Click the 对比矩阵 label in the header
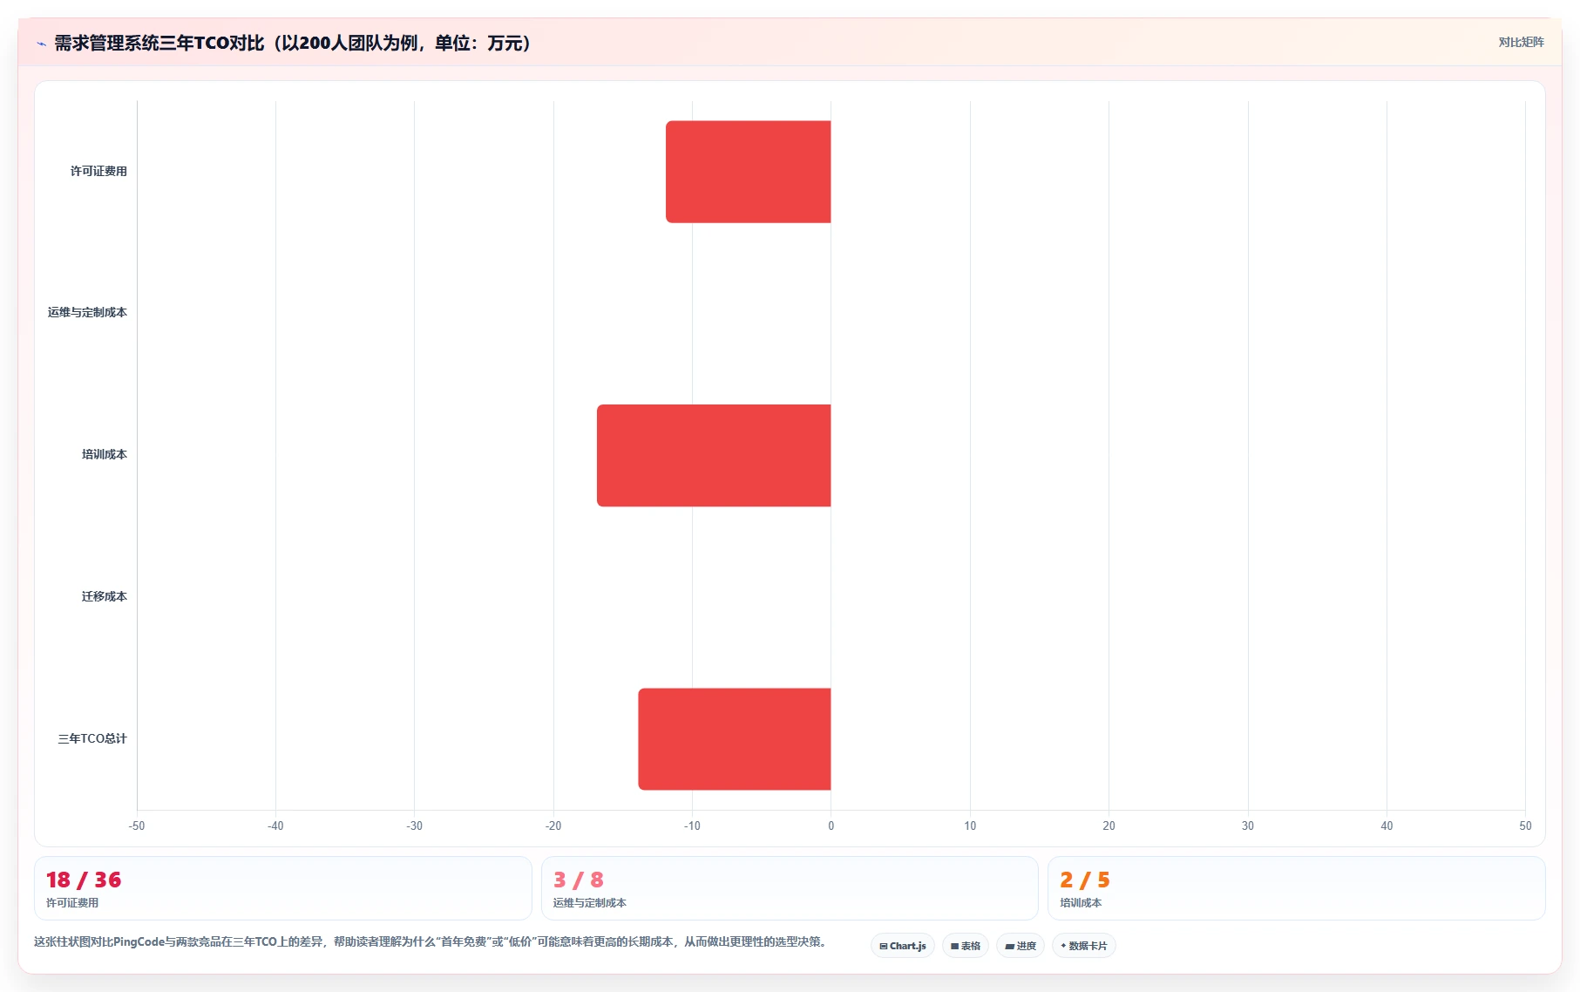Screen dimensions: 1580x992 click(x=1521, y=42)
